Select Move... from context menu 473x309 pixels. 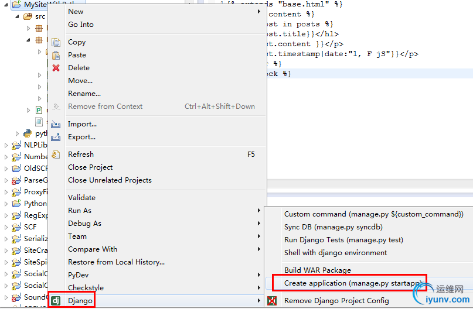(80, 81)
